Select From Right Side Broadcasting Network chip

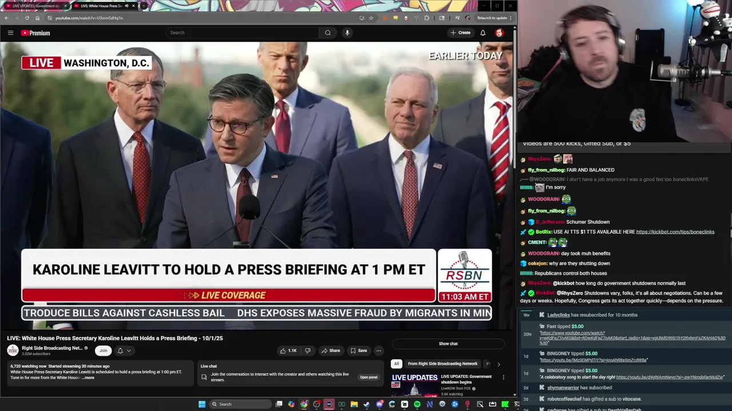(443, 364)
